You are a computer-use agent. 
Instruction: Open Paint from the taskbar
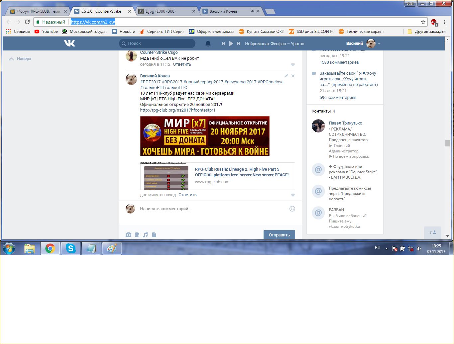(112, 248)
